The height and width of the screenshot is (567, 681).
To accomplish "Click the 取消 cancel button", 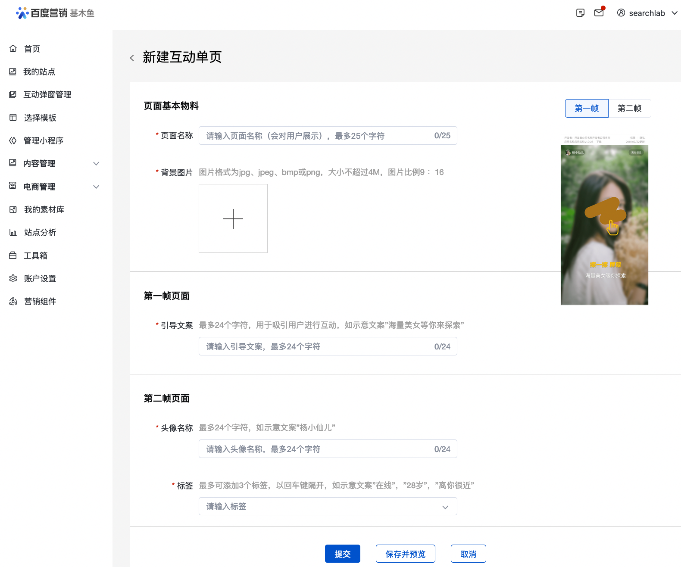I will (468, 554).
